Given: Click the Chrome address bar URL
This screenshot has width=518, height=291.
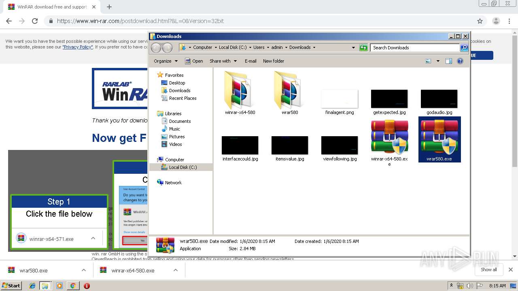Looking at the screenshot, I should point(140,21).
